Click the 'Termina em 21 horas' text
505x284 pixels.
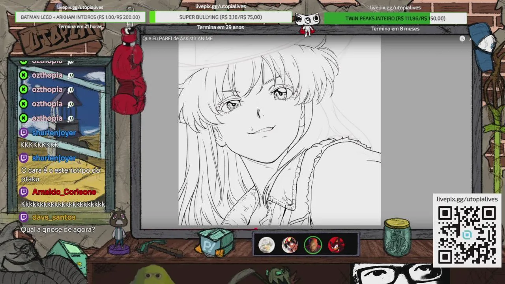click(80, 27)
